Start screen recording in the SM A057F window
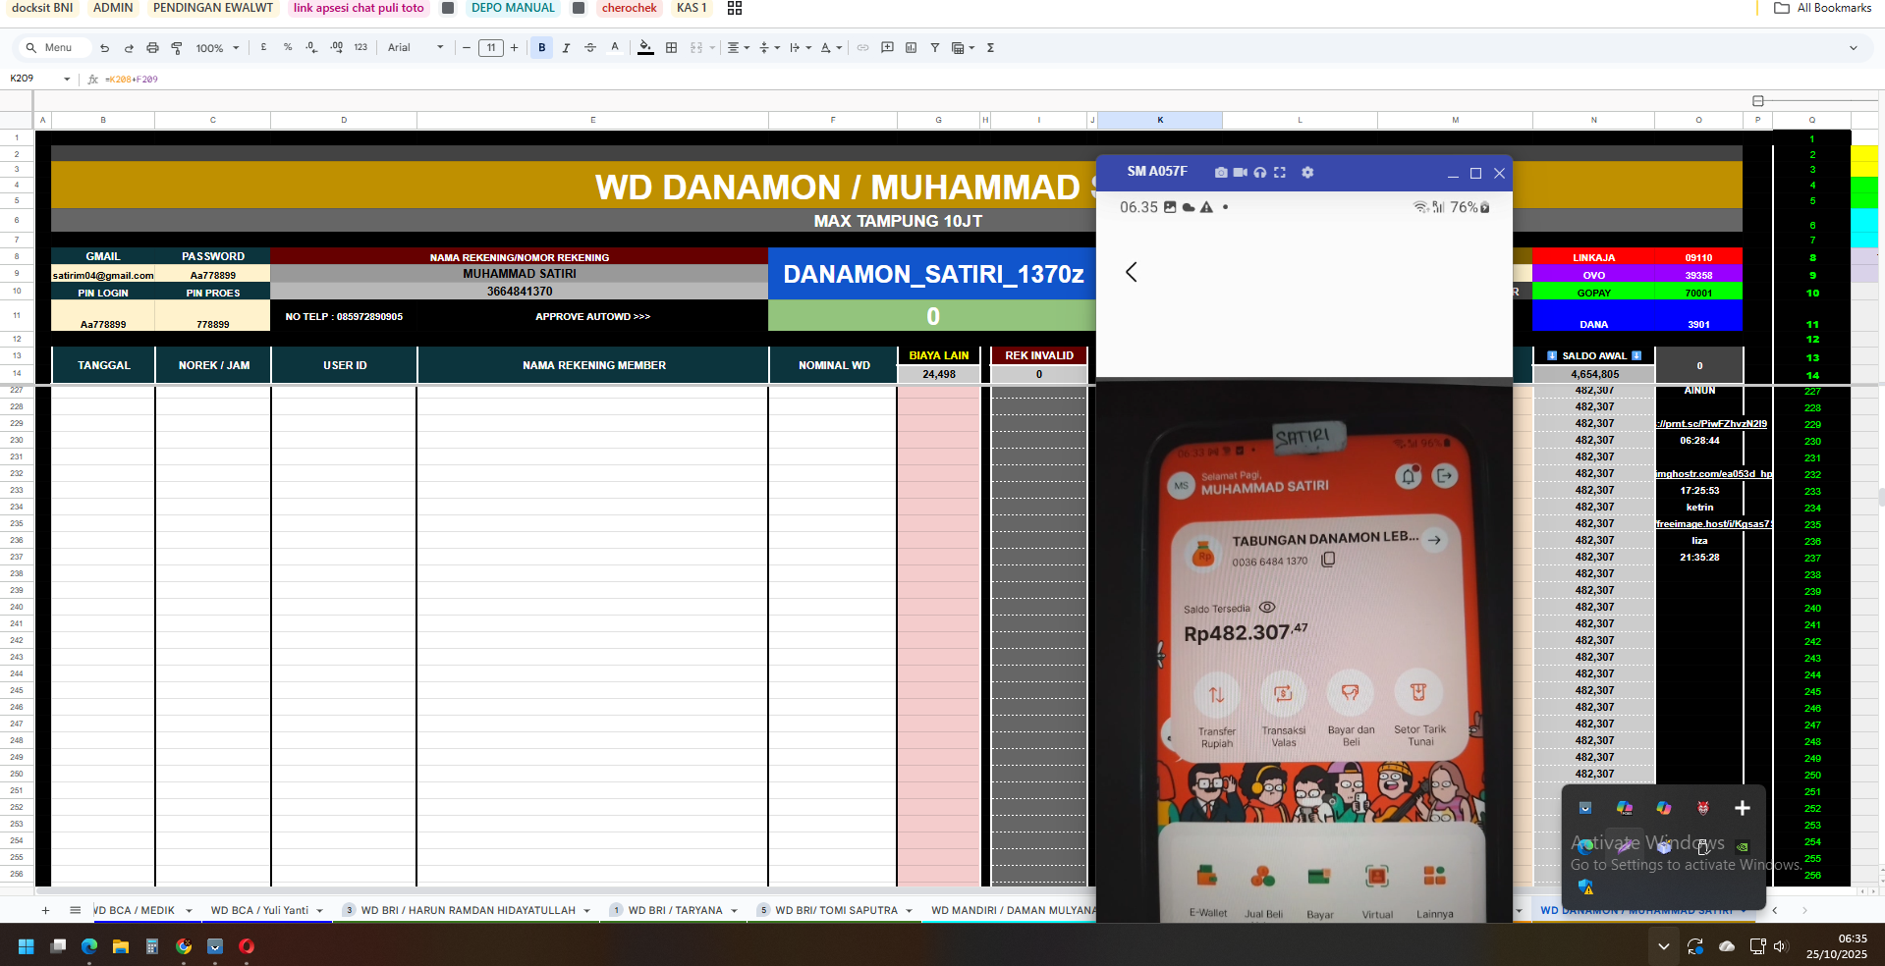This screenshot has width=1885, height=966. (x=1241, y=172)
